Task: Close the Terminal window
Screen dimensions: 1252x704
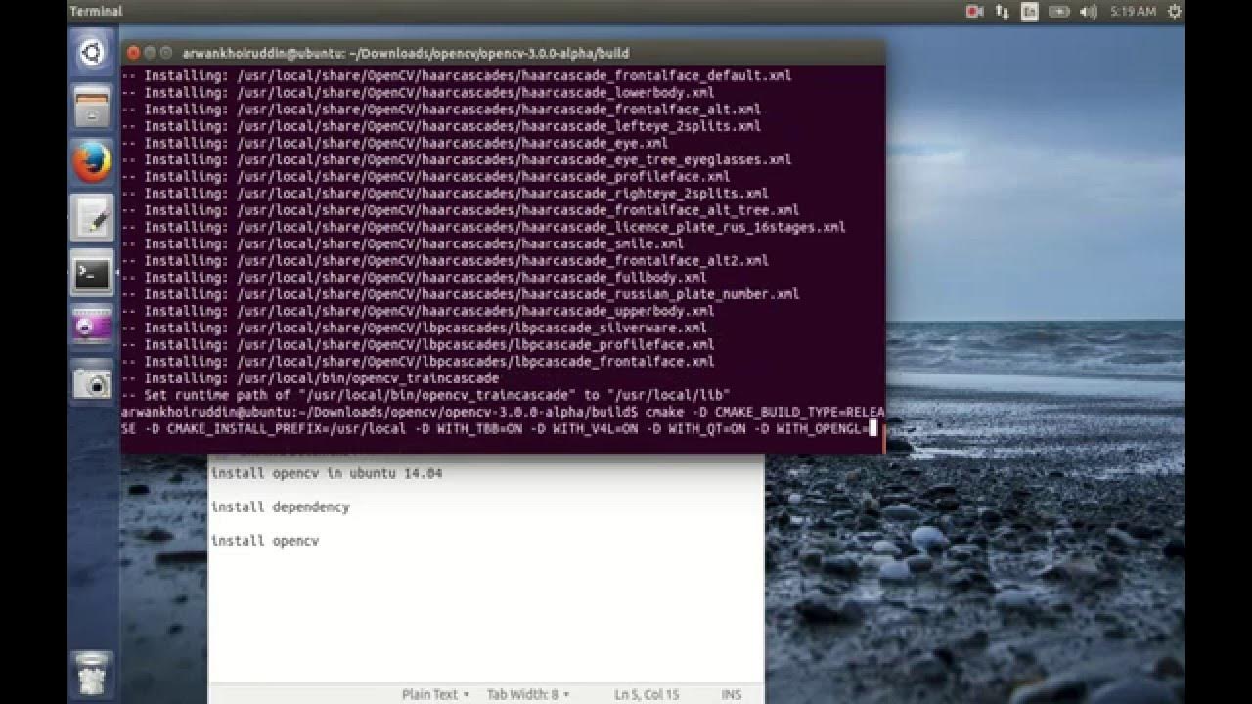Action: point(133,53)
